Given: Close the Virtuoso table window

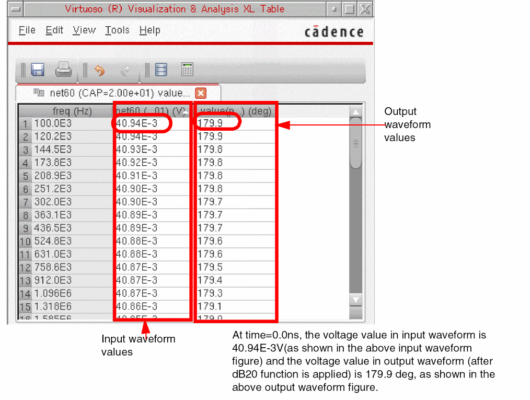Looking at the screenshot, I should click(365, 9).
